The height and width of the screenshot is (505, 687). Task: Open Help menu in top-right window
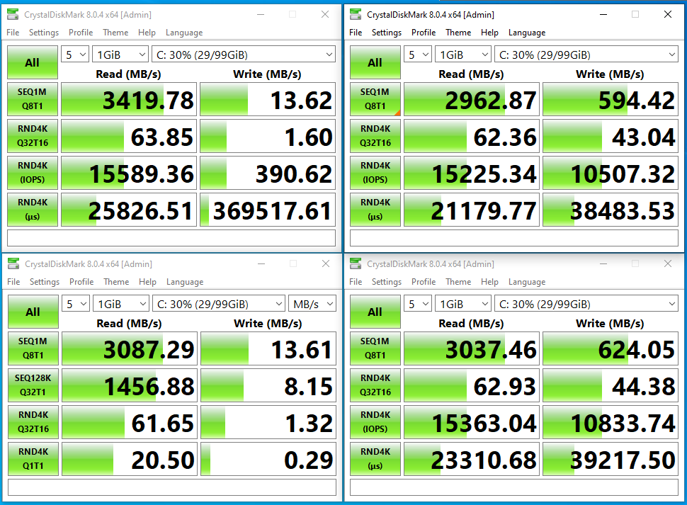tap(489, 33)
